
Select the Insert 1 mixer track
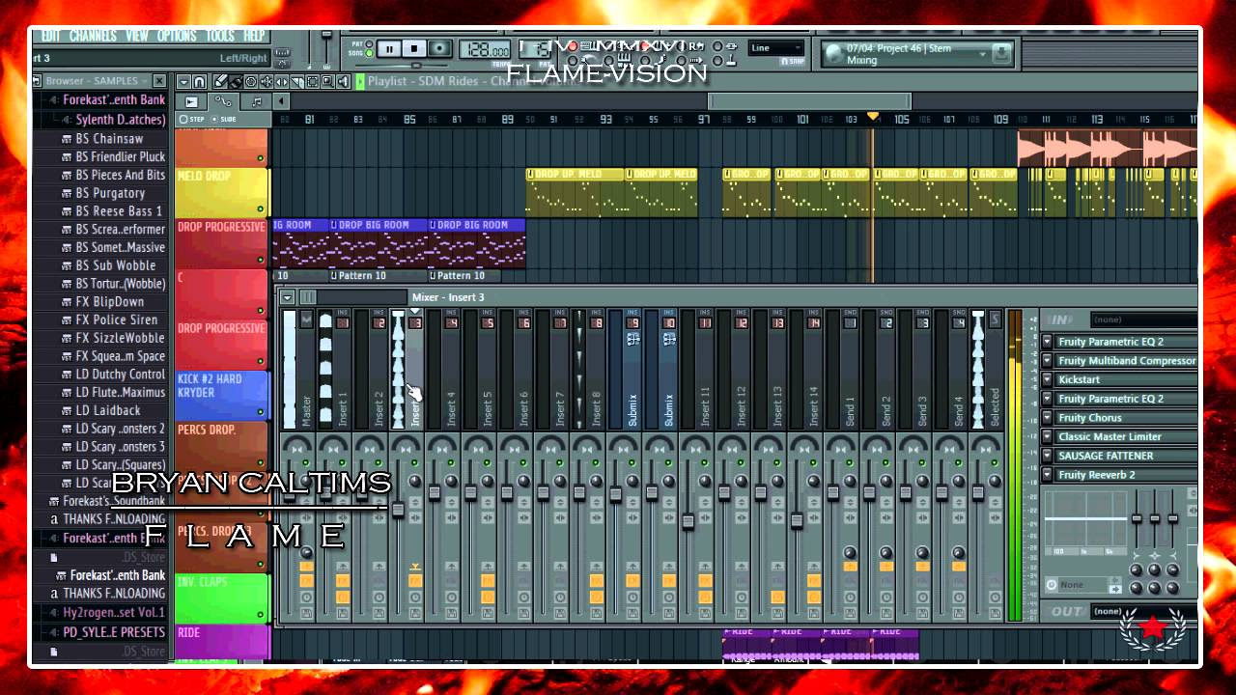[334, 369]
